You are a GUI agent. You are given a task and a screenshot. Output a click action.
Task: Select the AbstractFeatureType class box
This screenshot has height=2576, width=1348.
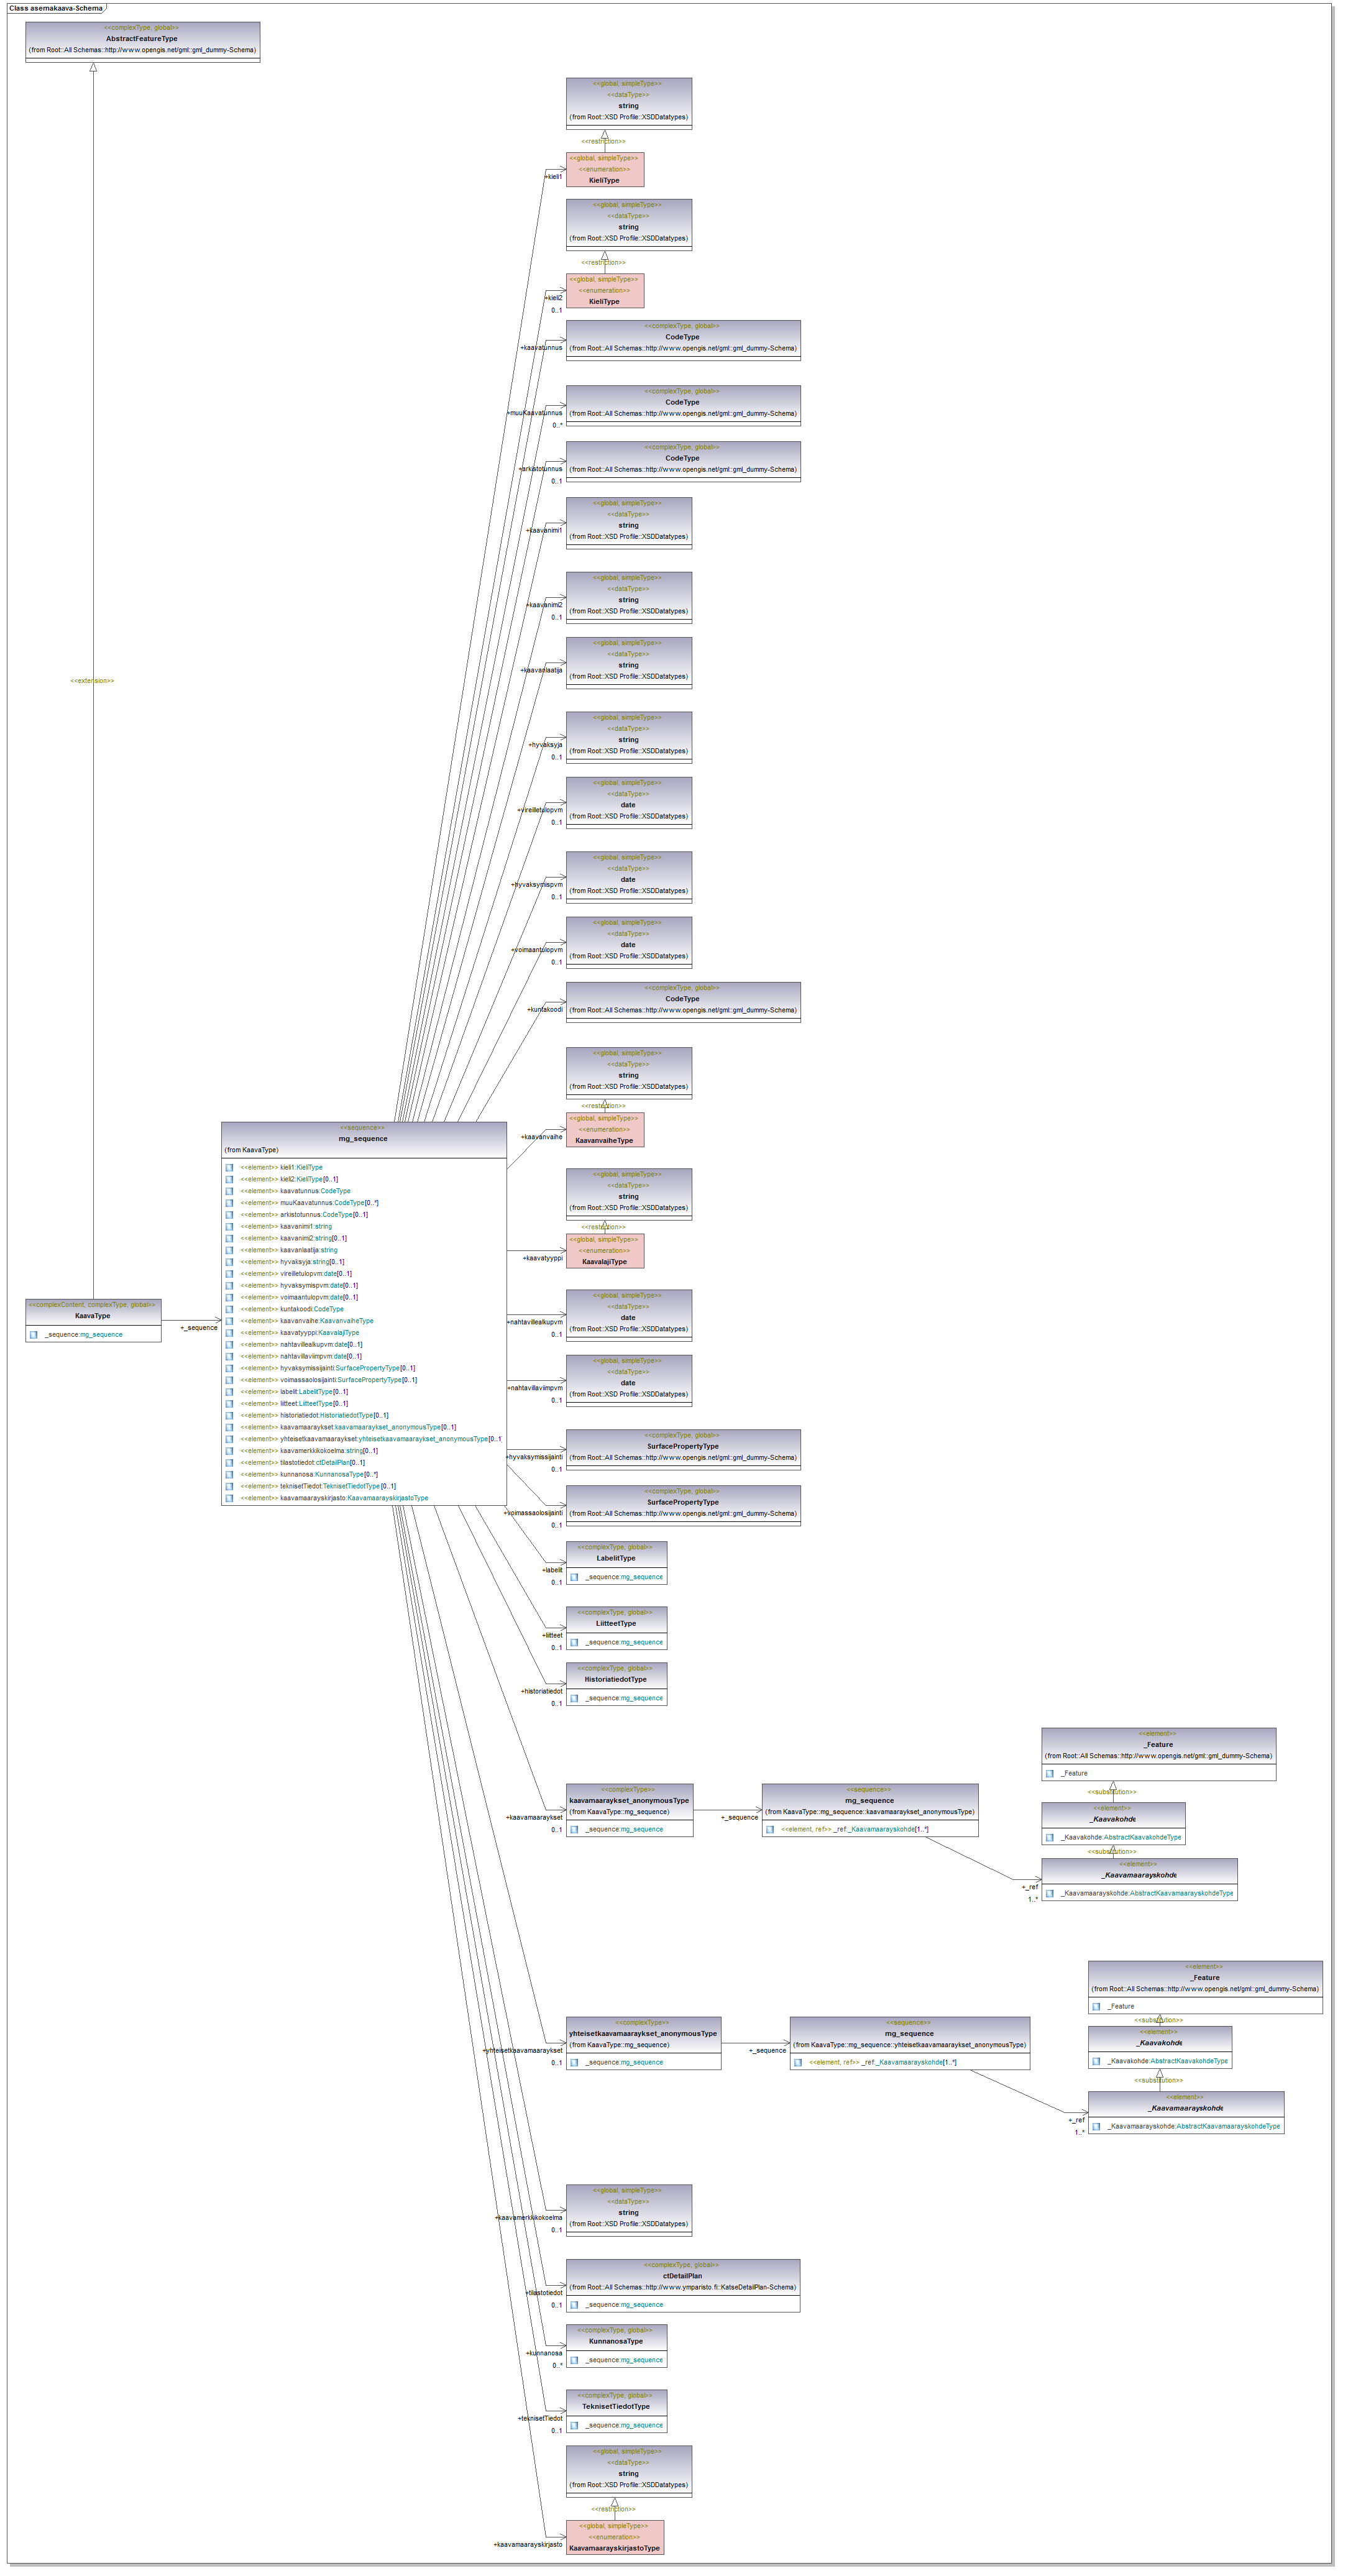142,39
